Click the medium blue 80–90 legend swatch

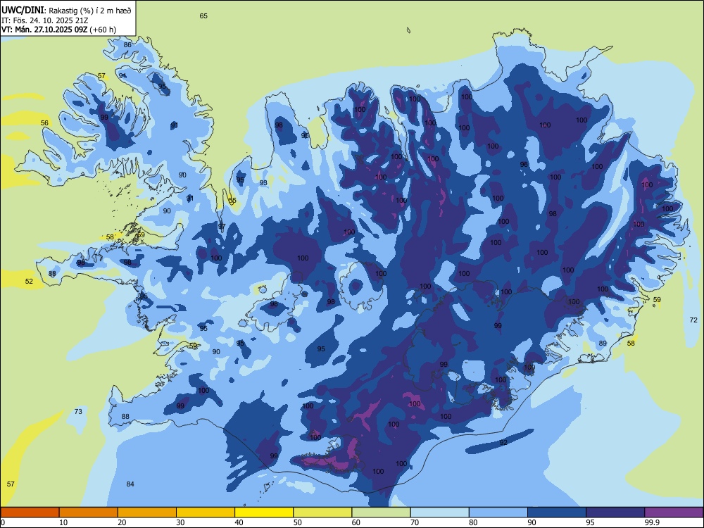(x=498, y=513)
